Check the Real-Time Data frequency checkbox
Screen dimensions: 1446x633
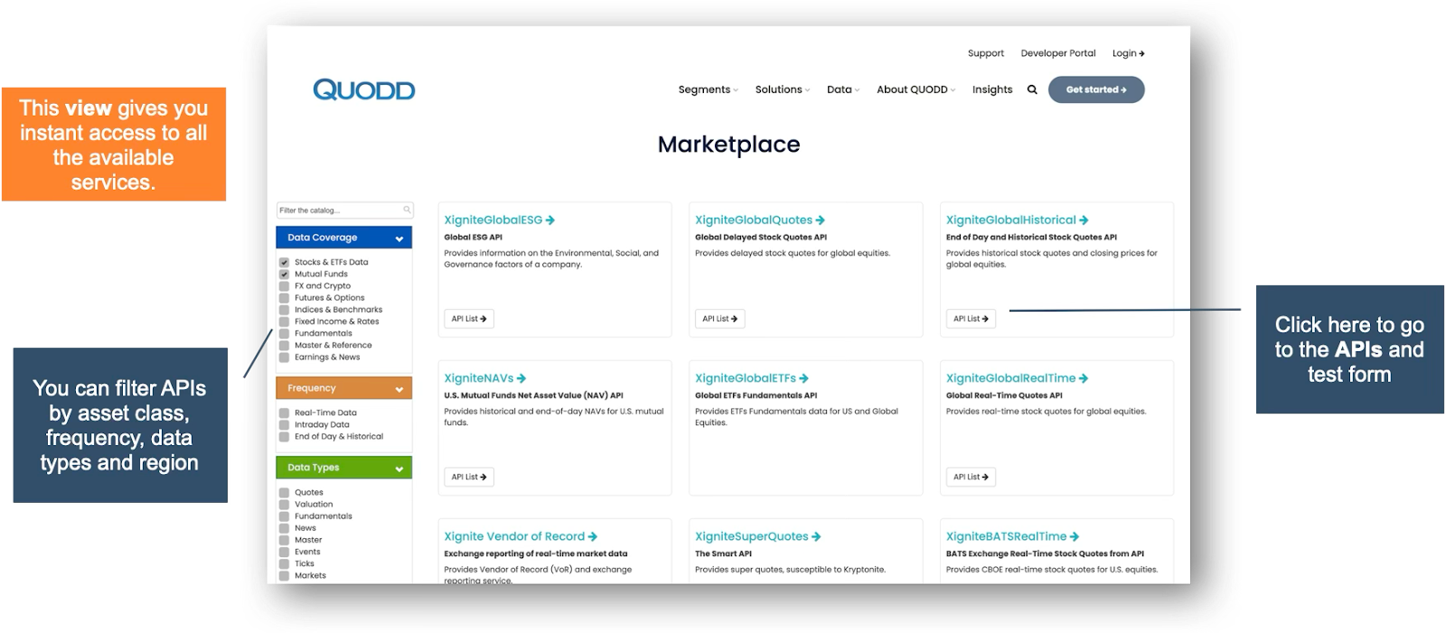pos(284,413)
